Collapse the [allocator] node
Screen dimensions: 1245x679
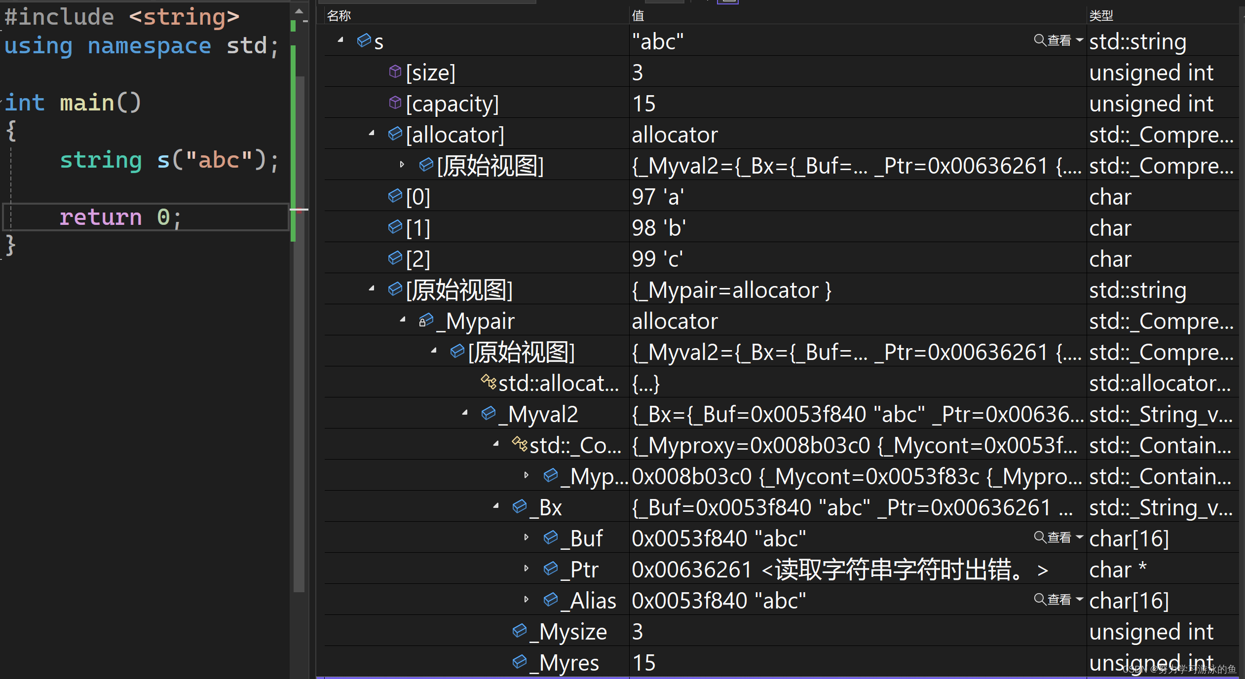coord(372,133)
